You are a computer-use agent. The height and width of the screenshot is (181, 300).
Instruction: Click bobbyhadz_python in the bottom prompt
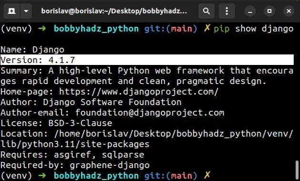[x=96, y=176]
